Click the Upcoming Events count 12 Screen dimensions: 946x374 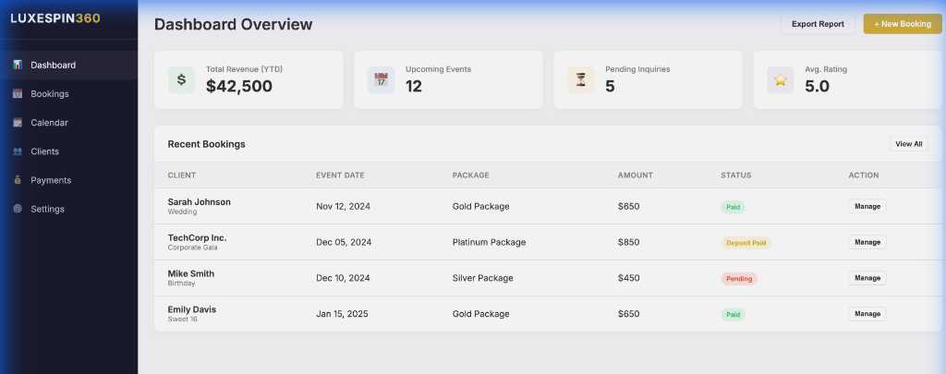point(414,86)
